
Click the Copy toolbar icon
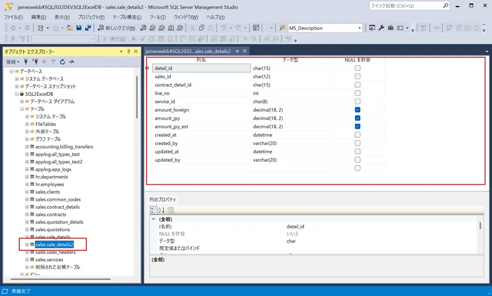tap(202, 28)
